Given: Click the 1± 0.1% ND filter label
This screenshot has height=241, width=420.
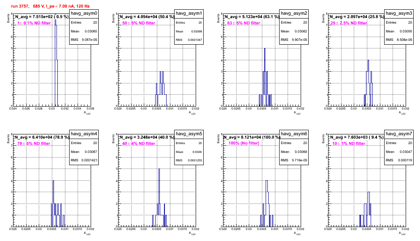Looking at the screenshot, I should (x=34, y=23).
